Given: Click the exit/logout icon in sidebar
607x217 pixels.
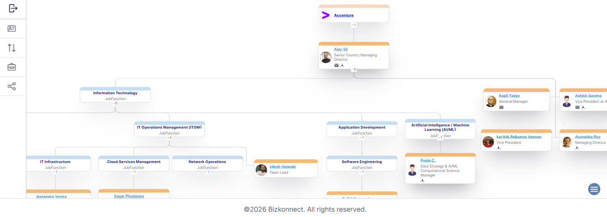Looking at the screenshot, I should click(13, 8).
